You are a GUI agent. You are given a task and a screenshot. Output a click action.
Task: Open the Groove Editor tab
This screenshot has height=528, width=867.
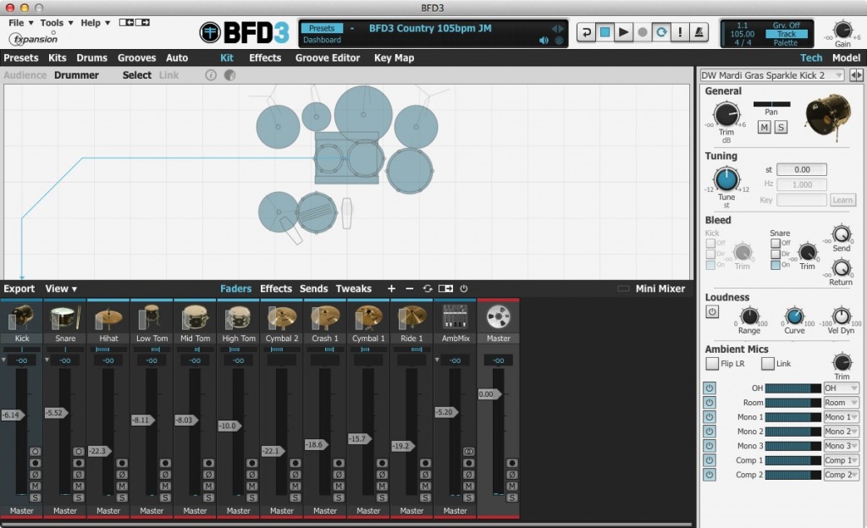(x=328, y=58)
